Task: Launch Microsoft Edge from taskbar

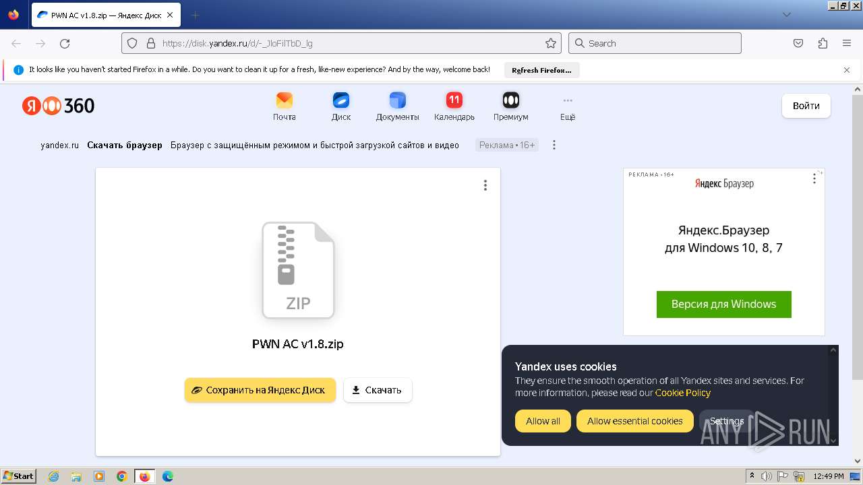Action: [x=168, y=476]
